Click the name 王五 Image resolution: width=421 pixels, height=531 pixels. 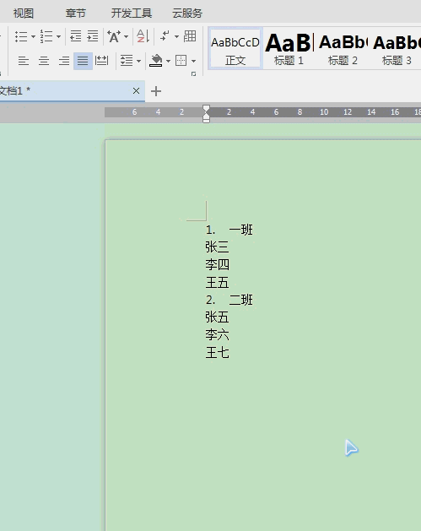[218, 282]
